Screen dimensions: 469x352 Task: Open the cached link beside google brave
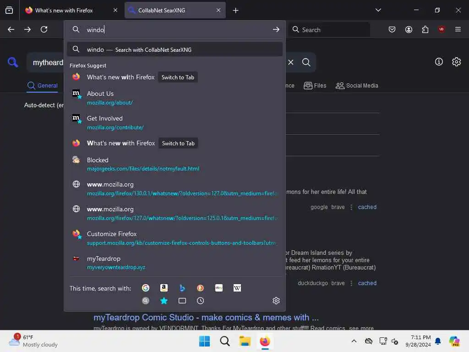click(367, 207)
